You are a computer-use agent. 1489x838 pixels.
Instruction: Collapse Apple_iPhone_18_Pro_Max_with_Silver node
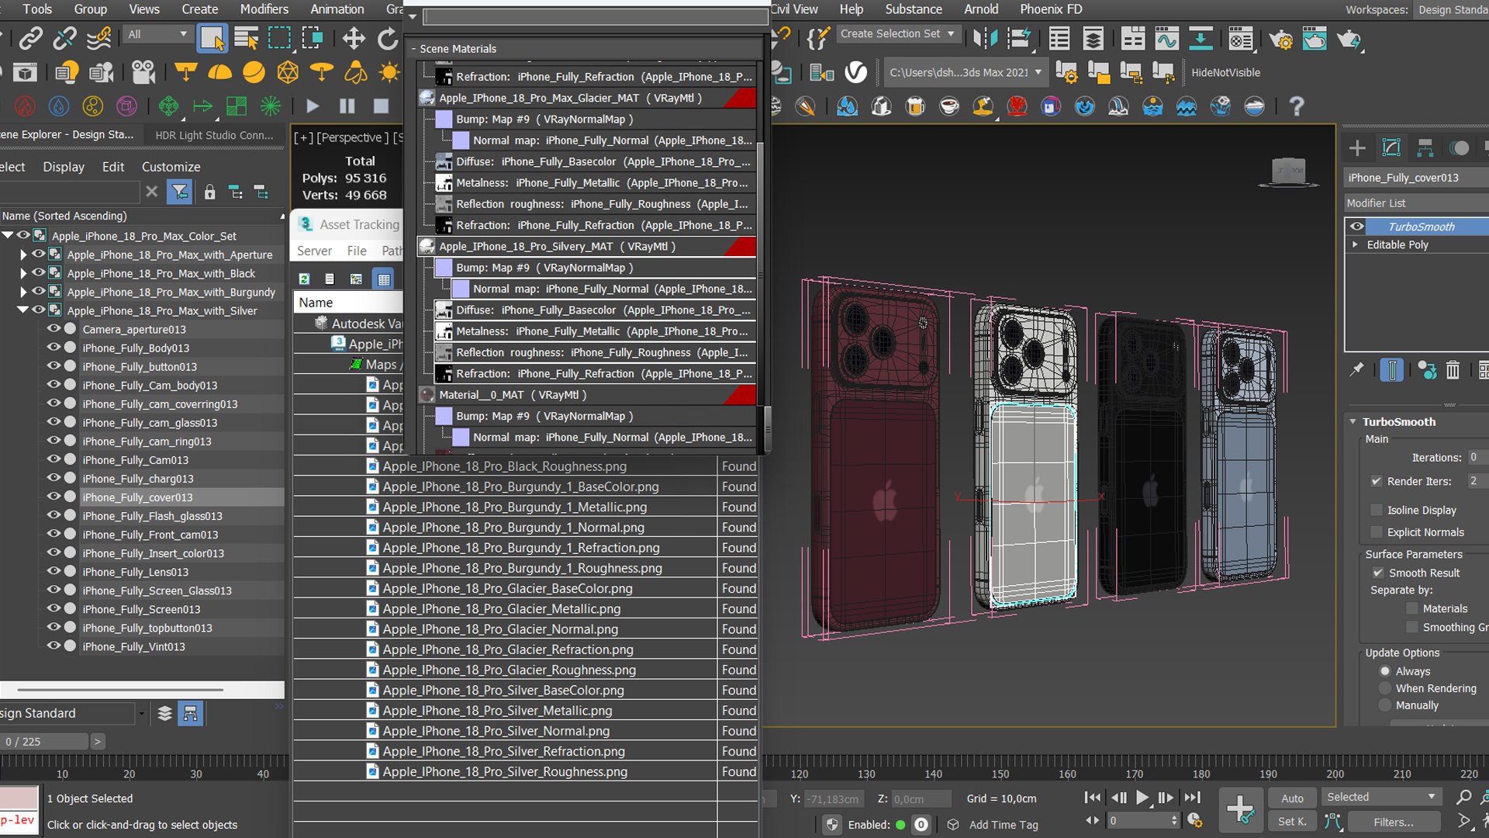point(23,310)
